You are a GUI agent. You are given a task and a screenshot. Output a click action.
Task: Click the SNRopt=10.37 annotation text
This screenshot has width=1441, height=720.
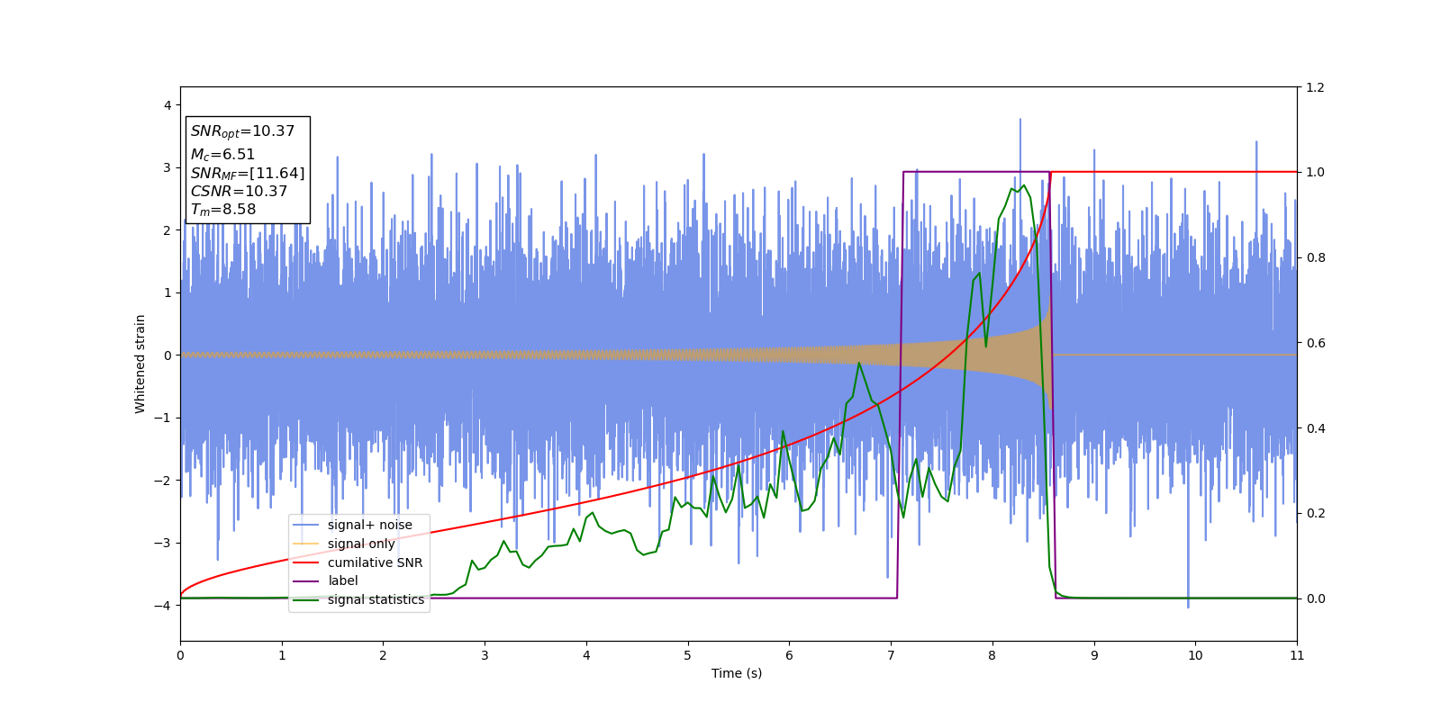[242, 131]
